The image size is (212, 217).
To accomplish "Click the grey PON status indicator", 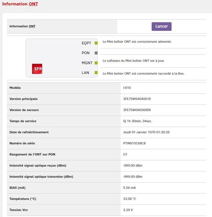I will [x=96, y=53].
